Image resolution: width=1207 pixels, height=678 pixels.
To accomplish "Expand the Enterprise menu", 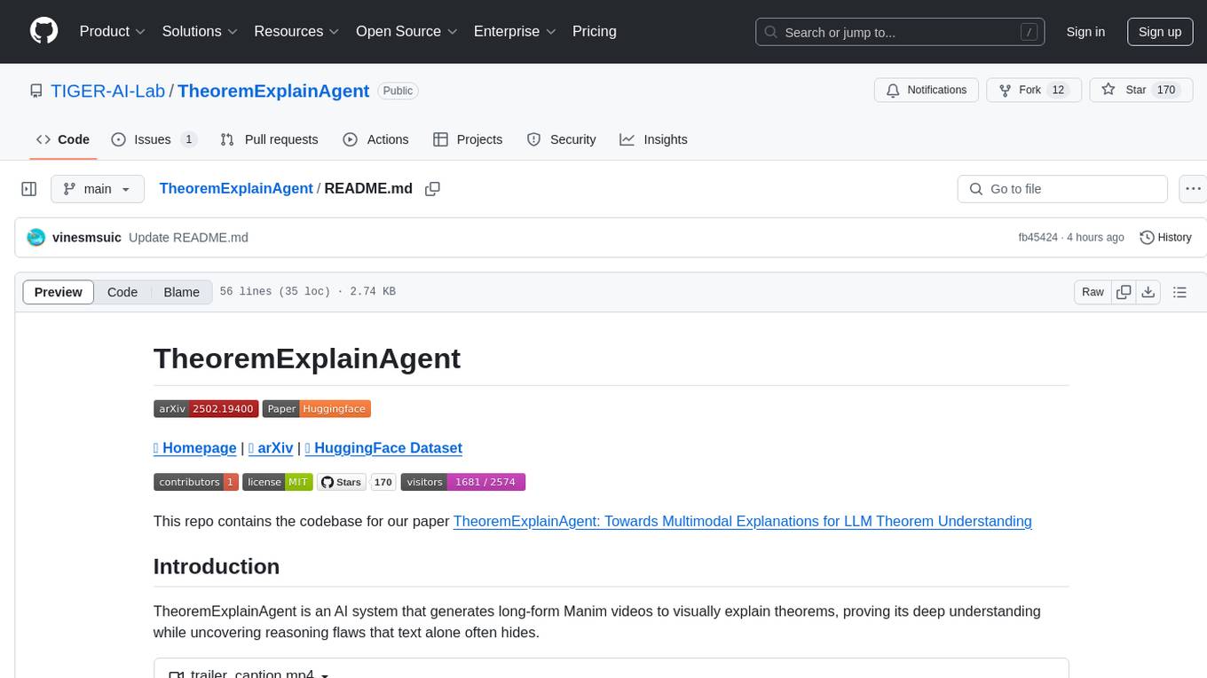I will click(x=515, y=31).
